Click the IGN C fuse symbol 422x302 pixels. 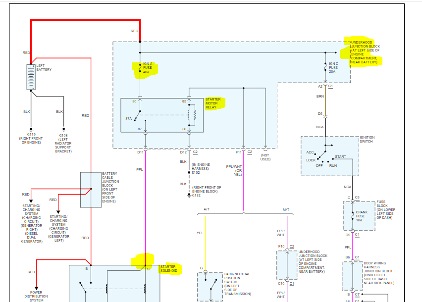click(x=325, y=67)
